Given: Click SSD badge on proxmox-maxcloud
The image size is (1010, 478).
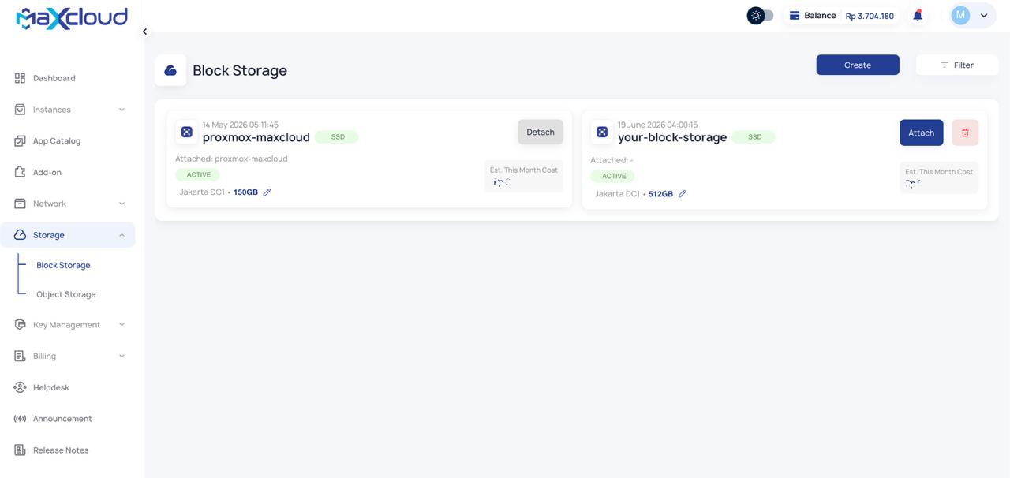Looking at the screenshot, I should pyautogui.click(x=337, y=136).
